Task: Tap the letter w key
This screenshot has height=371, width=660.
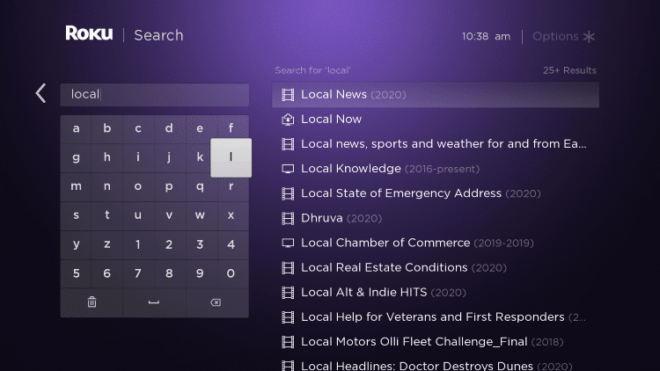Action: coord(200,215)
